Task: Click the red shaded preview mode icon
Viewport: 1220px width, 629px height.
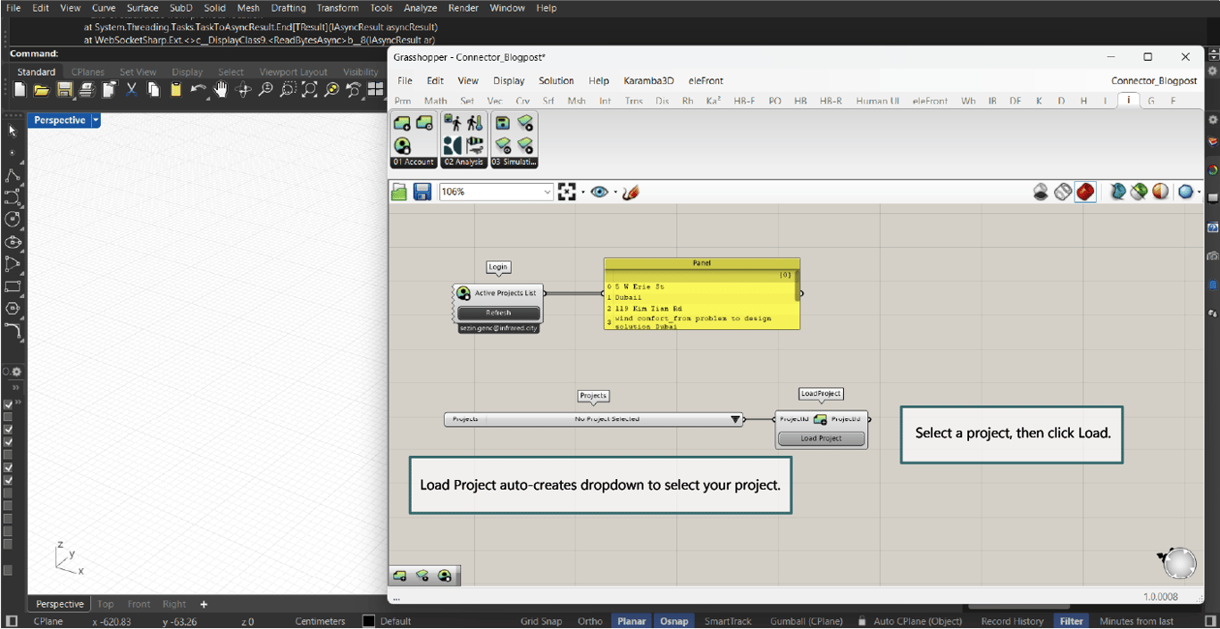Action: (1085, 192)
